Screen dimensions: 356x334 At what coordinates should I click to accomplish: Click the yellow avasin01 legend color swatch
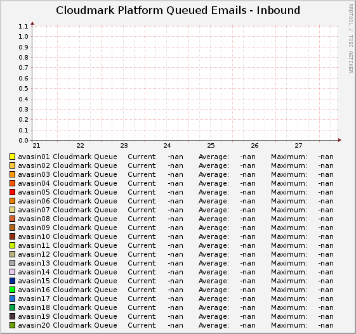12,157
